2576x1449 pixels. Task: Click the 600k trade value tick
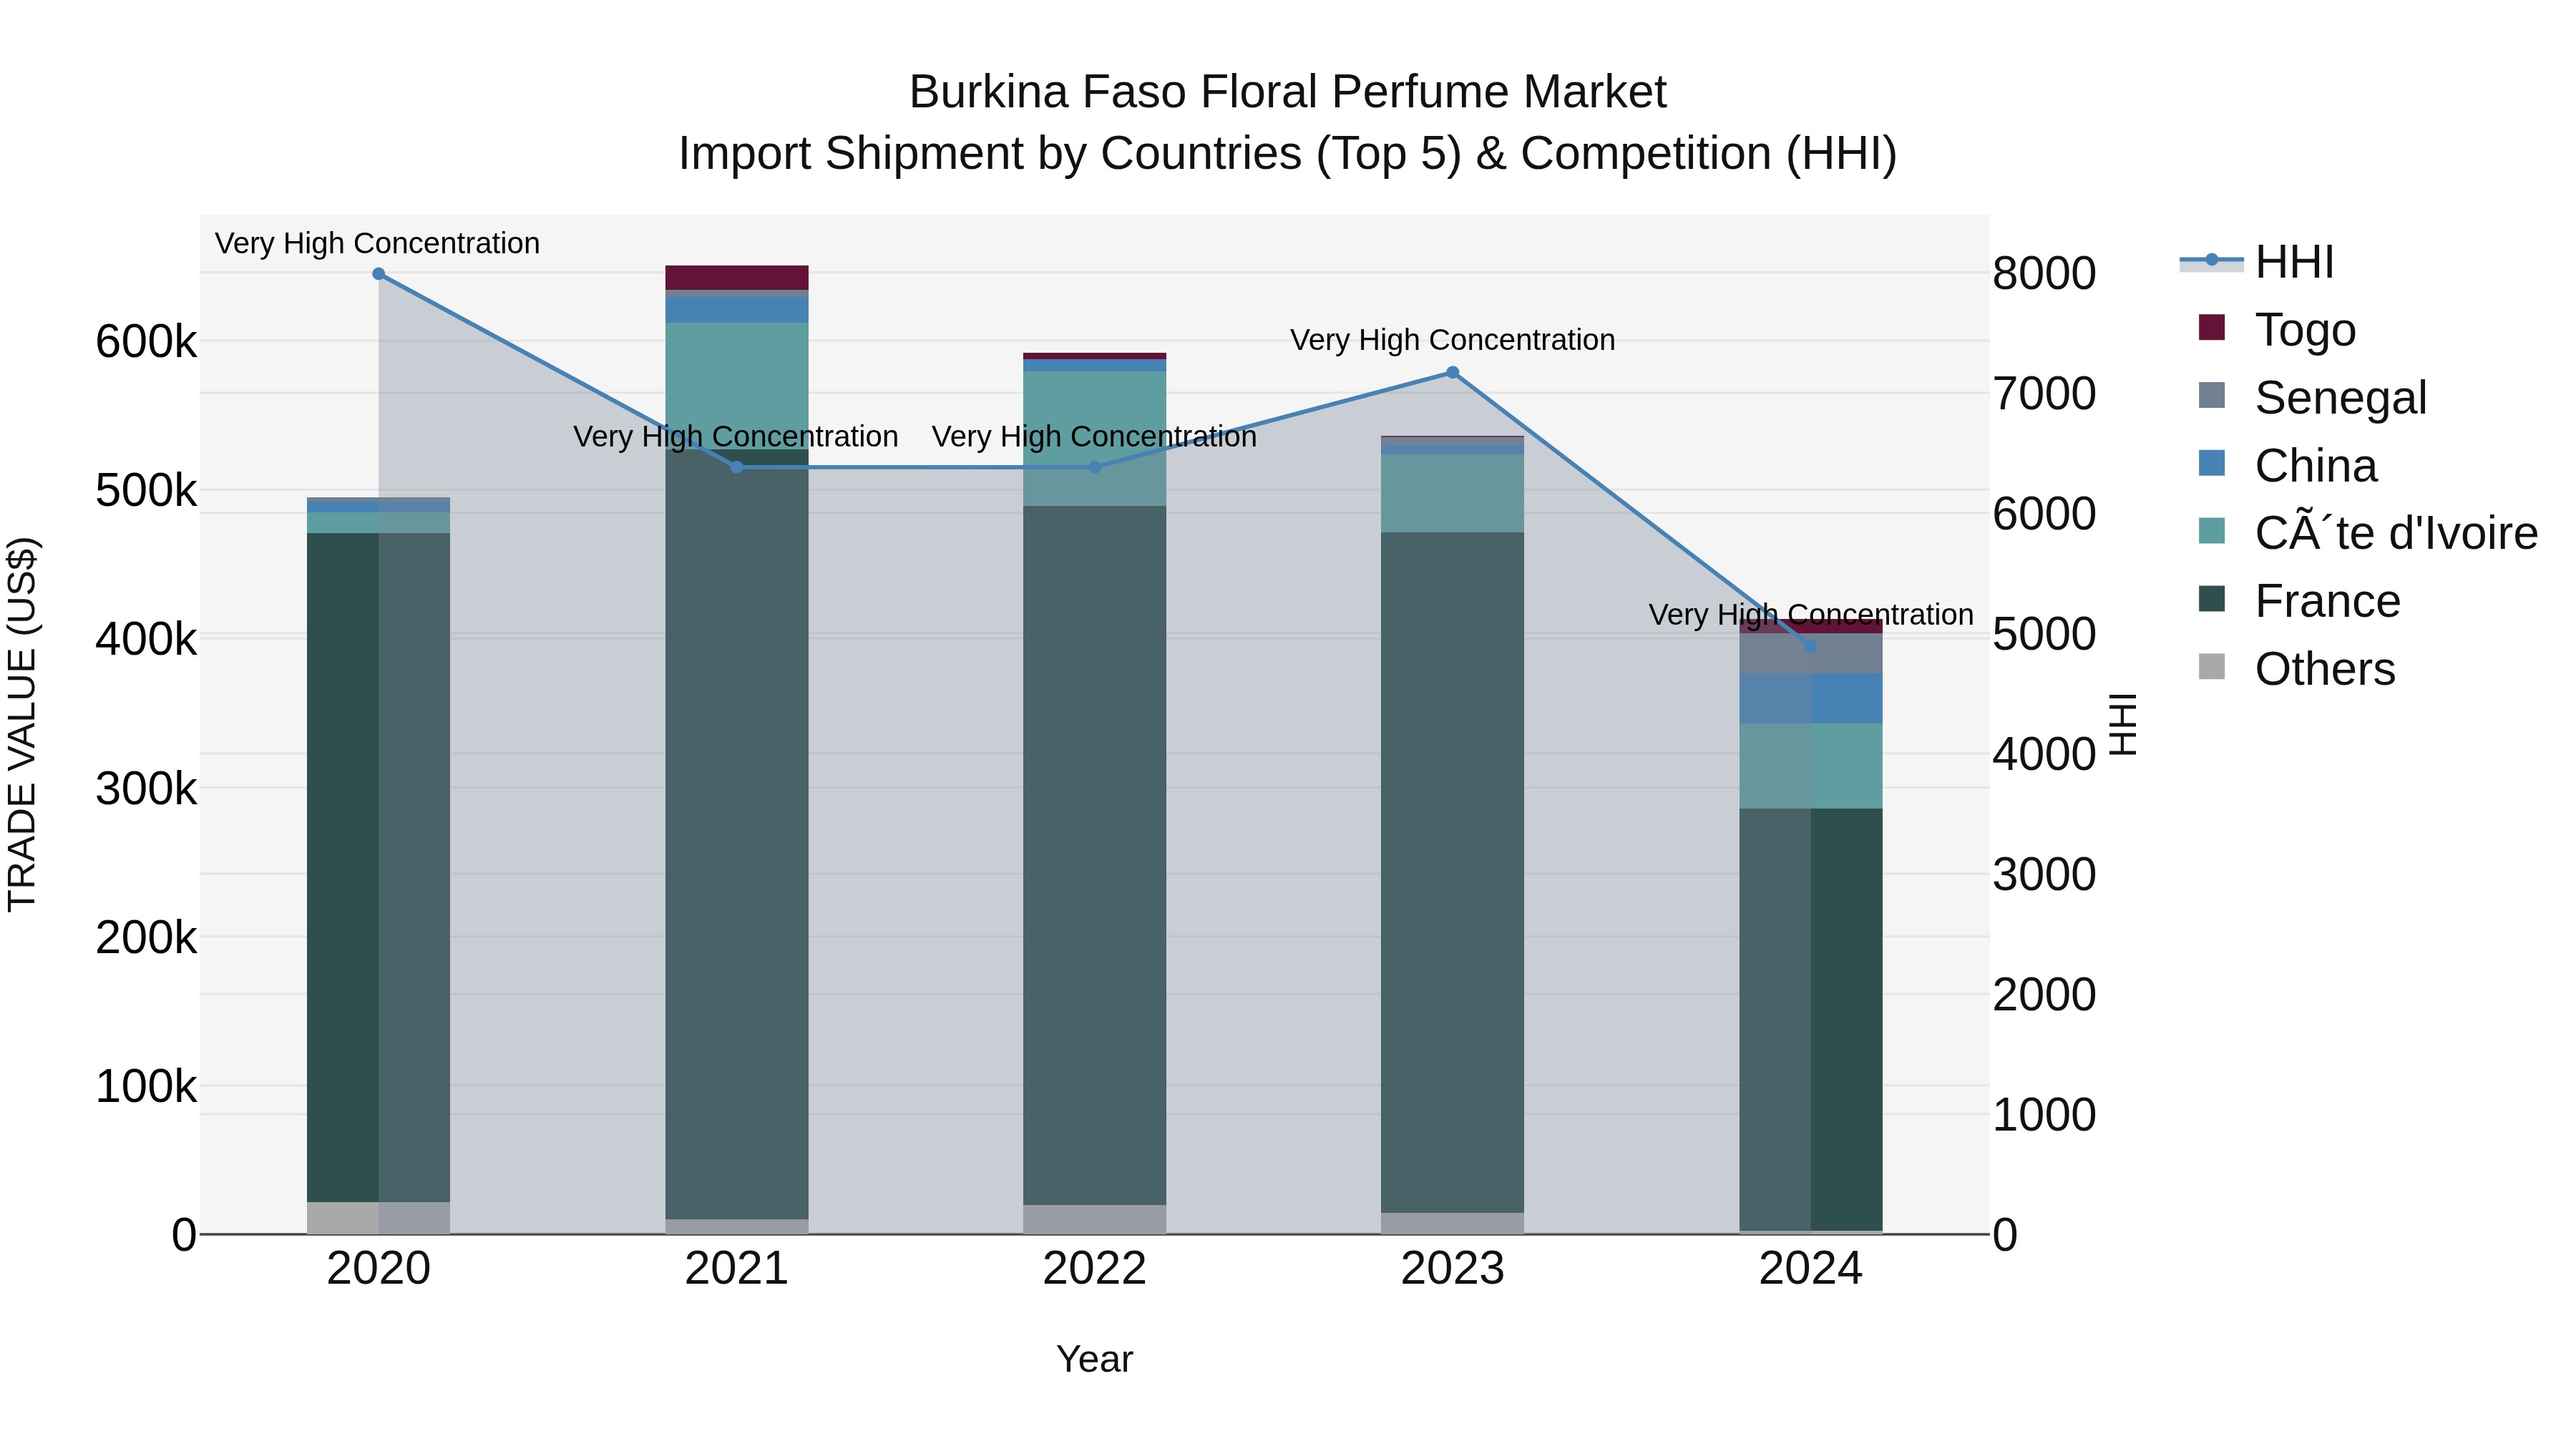(x=146, y=342)
